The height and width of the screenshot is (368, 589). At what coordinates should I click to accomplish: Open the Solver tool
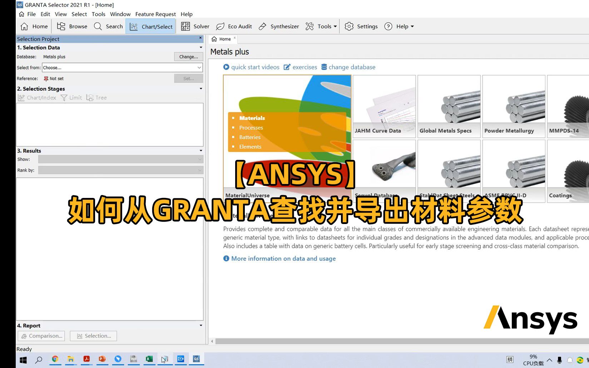(x=195, y=26)
